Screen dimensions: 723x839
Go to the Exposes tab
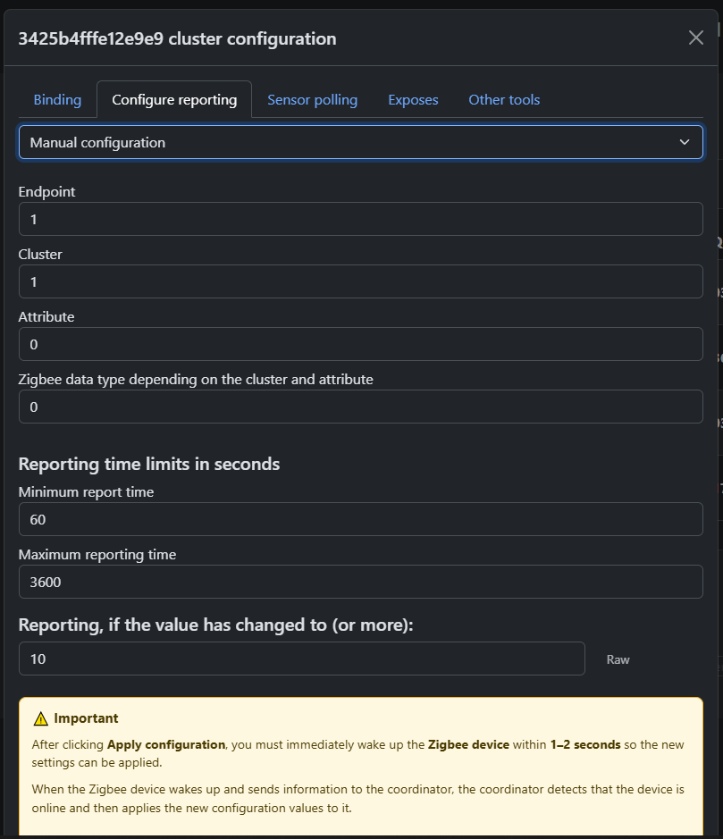point(413,100)
